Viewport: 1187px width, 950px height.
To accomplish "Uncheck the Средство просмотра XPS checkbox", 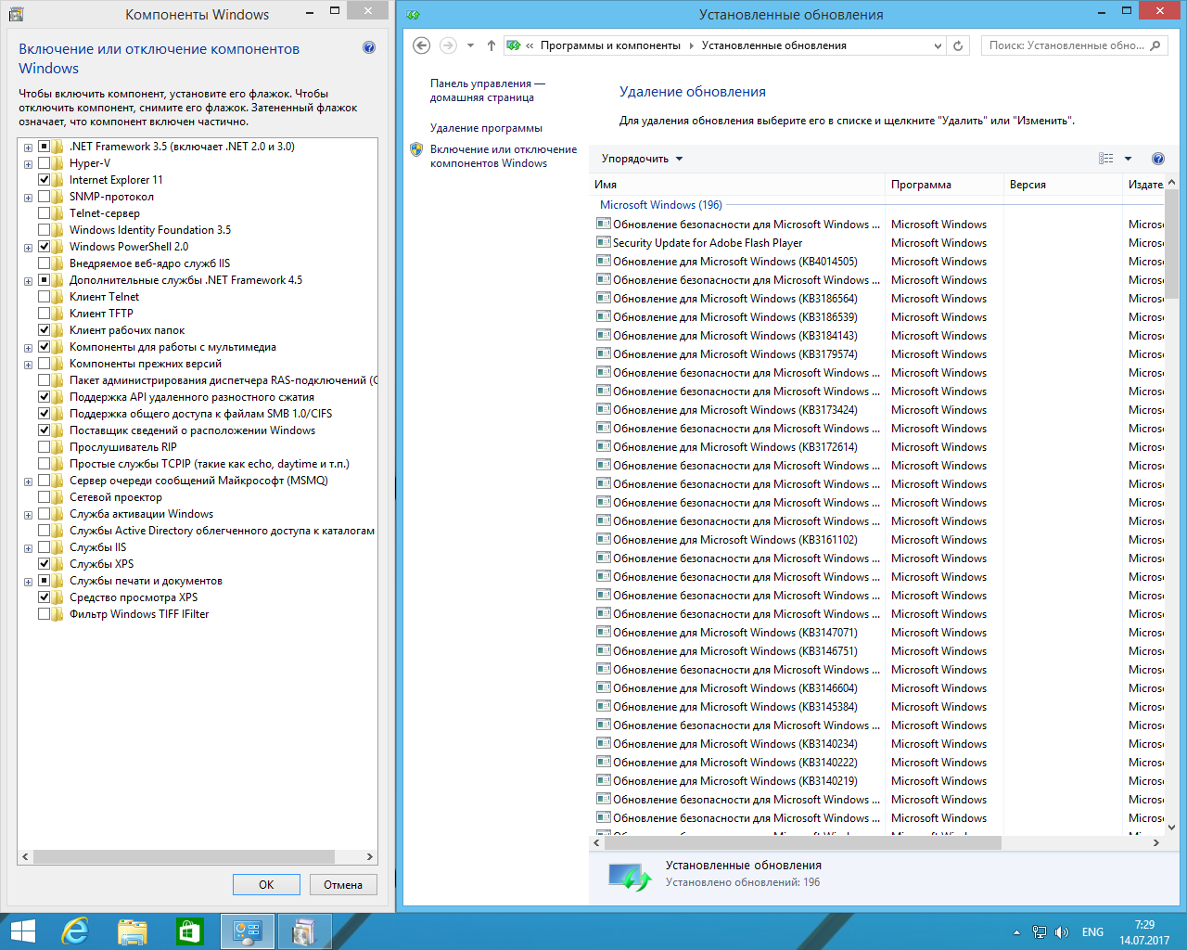I will click(x=44, y=597).
